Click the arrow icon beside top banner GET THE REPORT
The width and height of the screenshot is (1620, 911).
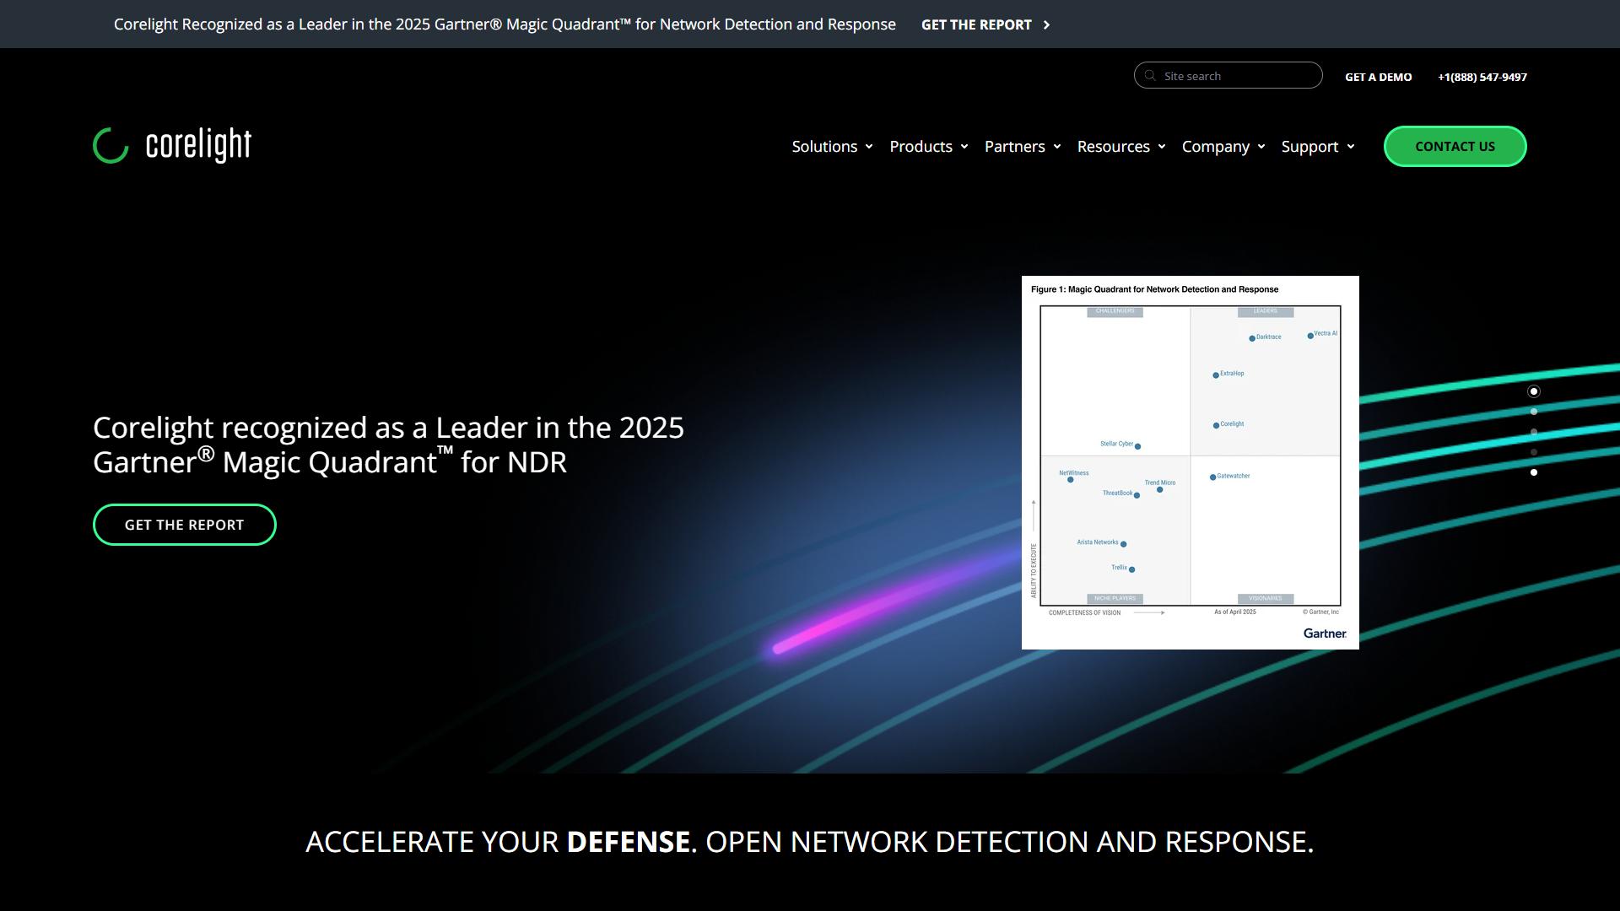1047,25
